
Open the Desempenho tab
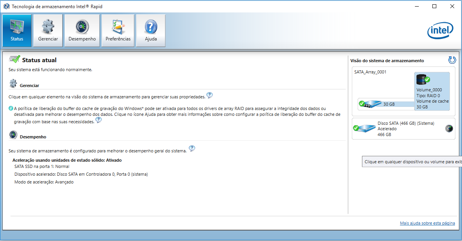pos(82,31)
